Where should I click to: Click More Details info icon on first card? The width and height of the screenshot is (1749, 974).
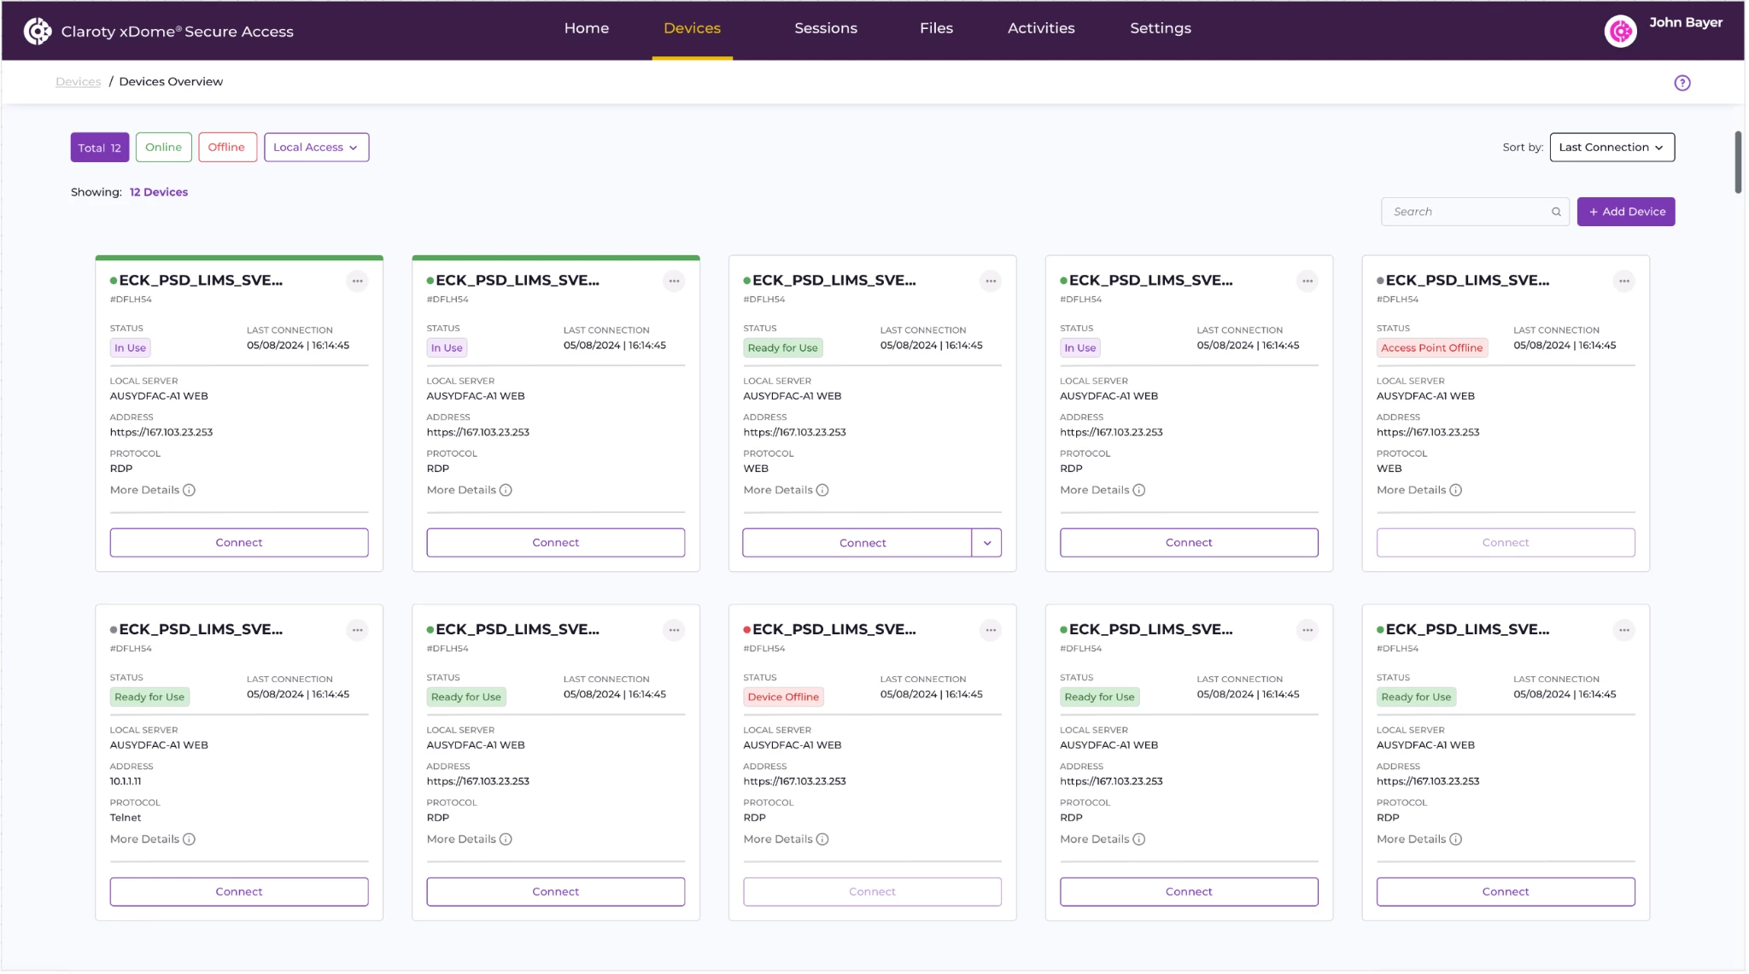click(189, 490)
